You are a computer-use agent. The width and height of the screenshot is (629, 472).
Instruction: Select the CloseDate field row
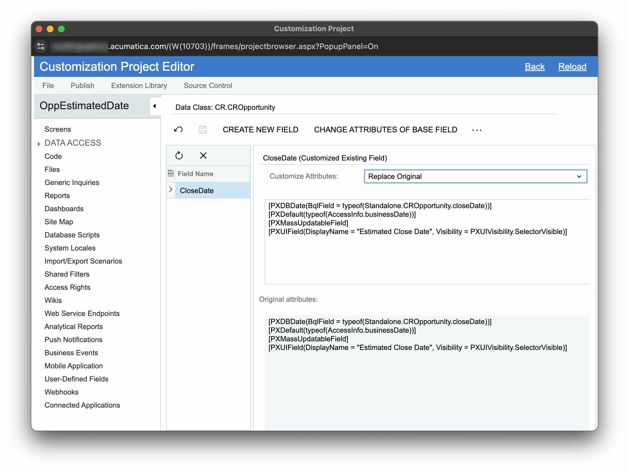coord(212,190)
